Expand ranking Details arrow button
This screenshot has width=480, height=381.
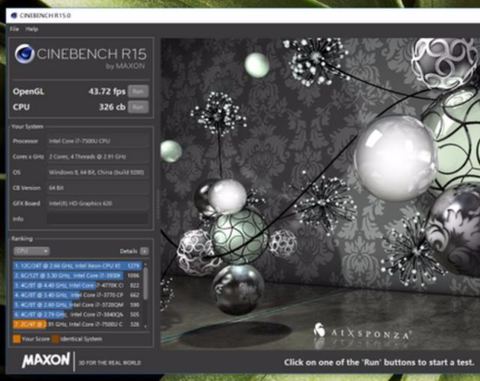(144, 251)
